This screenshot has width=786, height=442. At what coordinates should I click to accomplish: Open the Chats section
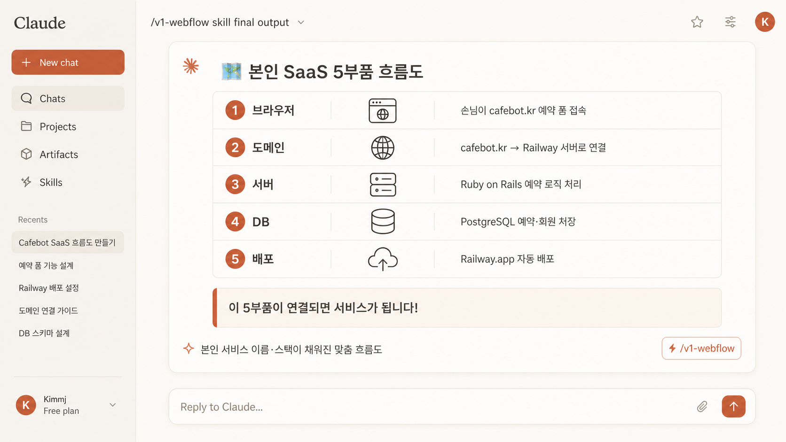[x=68, y=98]
